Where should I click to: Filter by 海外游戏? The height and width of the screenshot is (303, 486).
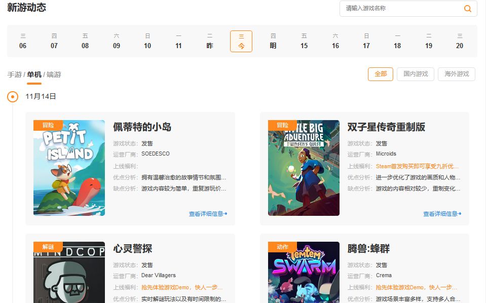coord(457,74)
